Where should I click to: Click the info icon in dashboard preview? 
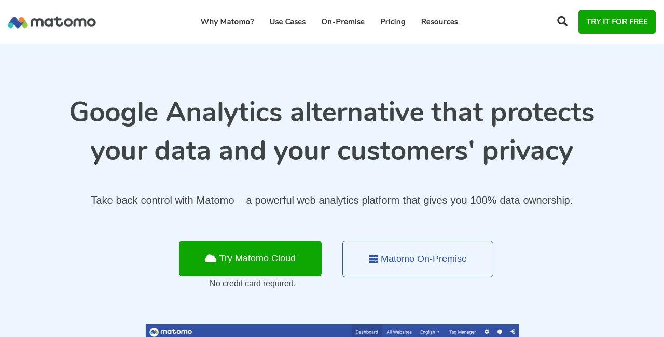click(x=500, y=332)
